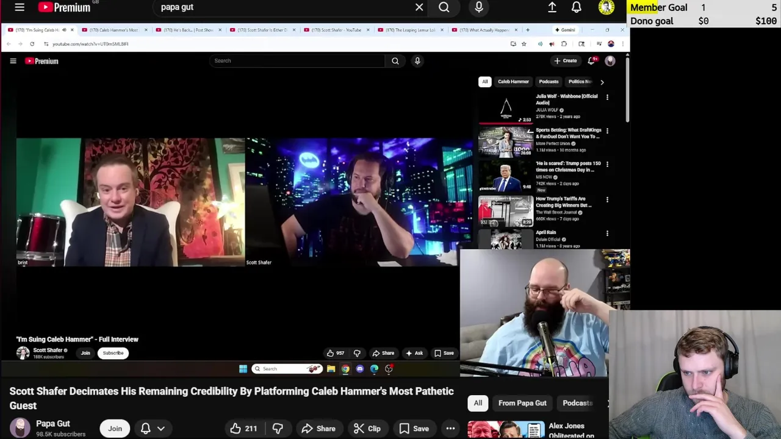Switch to "I'm Suing Caleb H" browser tab
Image resolution: width=781 pixels, height=439 pixels.
pos(40,30)
